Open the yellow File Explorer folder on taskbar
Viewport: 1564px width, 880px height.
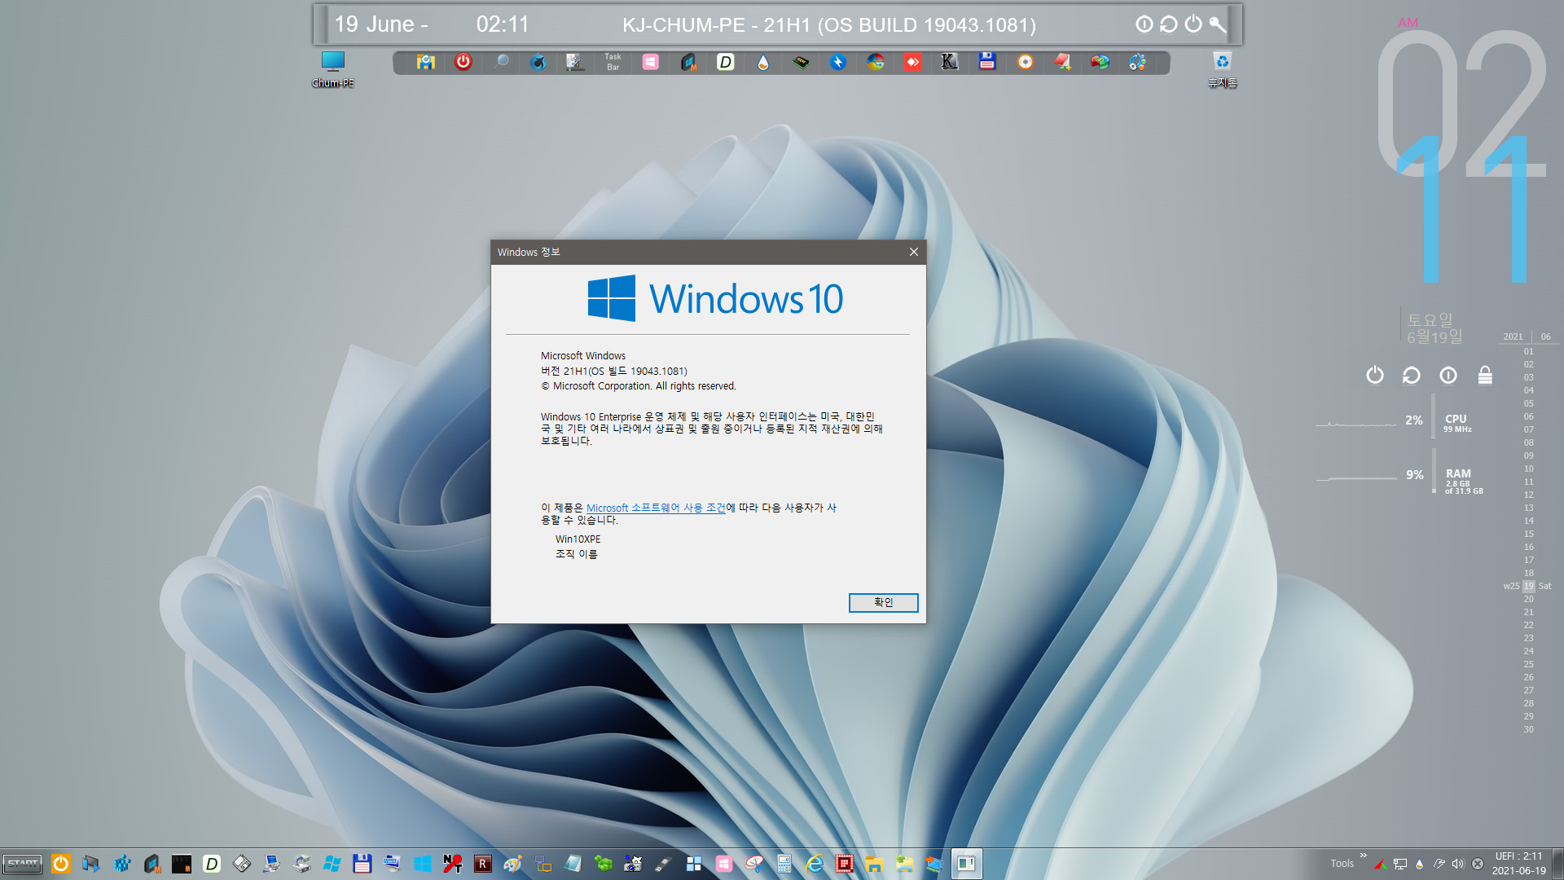click(x=875, y=864)
